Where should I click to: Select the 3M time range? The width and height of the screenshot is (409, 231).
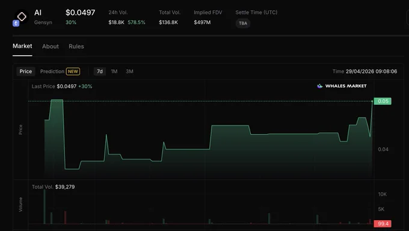pos(130,71)
